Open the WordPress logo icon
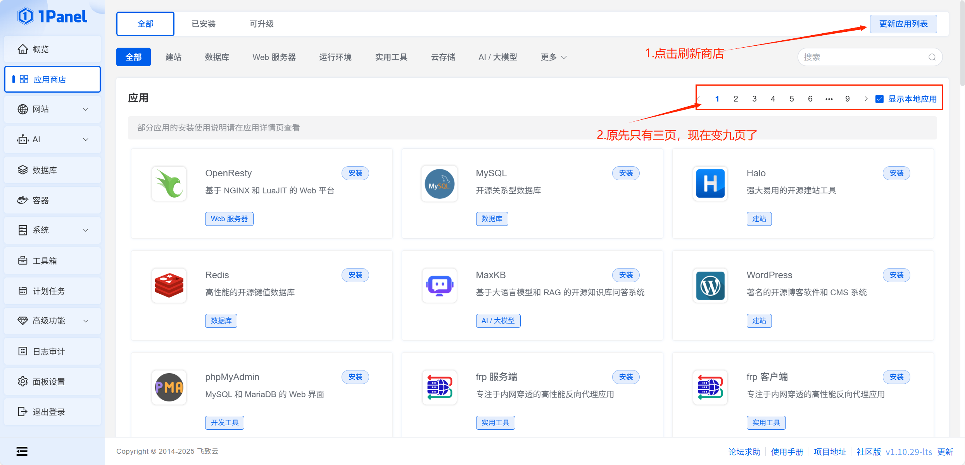Image resolution: width=965 pixels, height=465 pixels. point(710,286)
